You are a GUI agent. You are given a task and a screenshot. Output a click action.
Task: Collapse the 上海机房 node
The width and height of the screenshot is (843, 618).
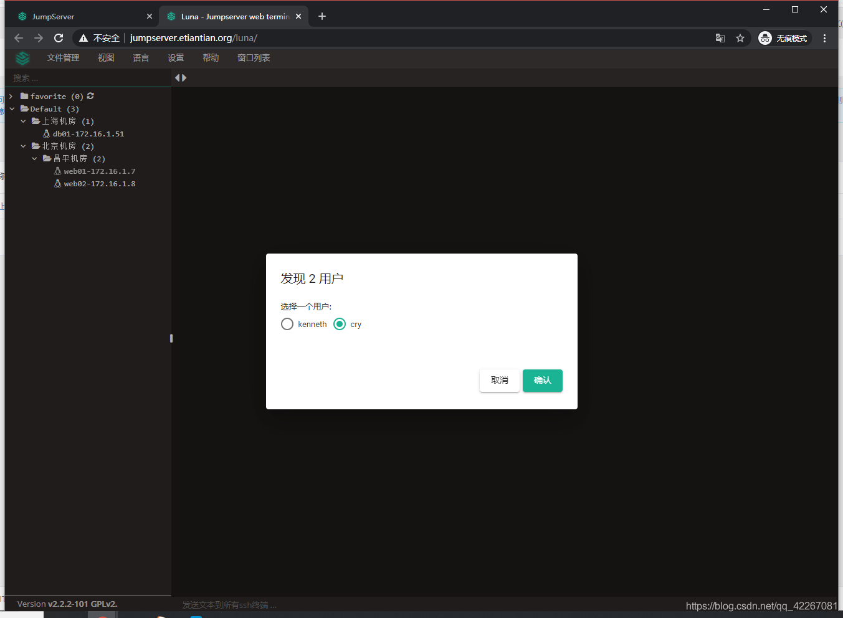coord(23,121)
